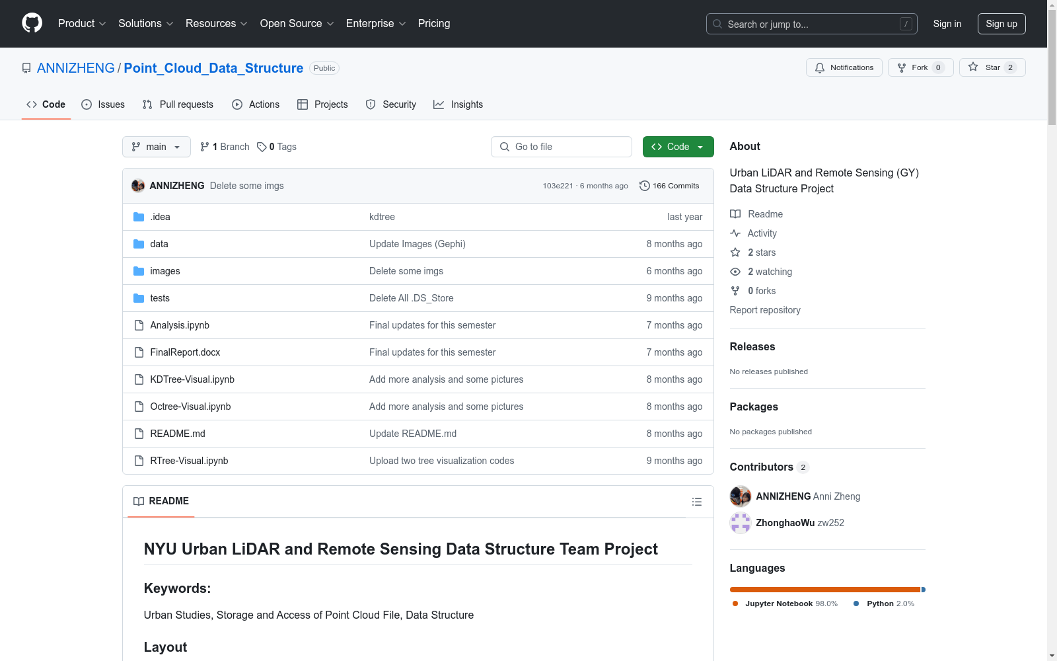Switch to the Projects tab
1057x661 pixels.
(322, 104)
